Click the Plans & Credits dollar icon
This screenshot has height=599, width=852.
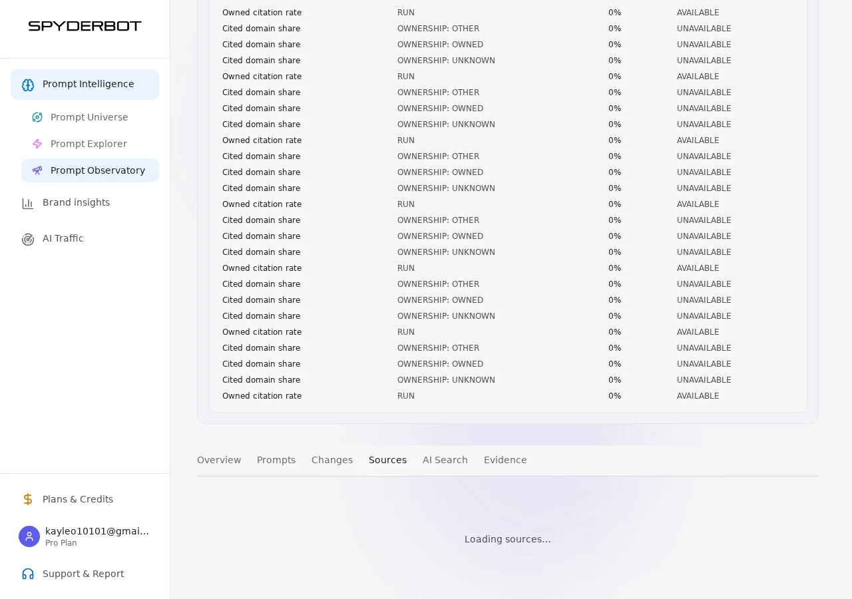click(x=28, y=499)
